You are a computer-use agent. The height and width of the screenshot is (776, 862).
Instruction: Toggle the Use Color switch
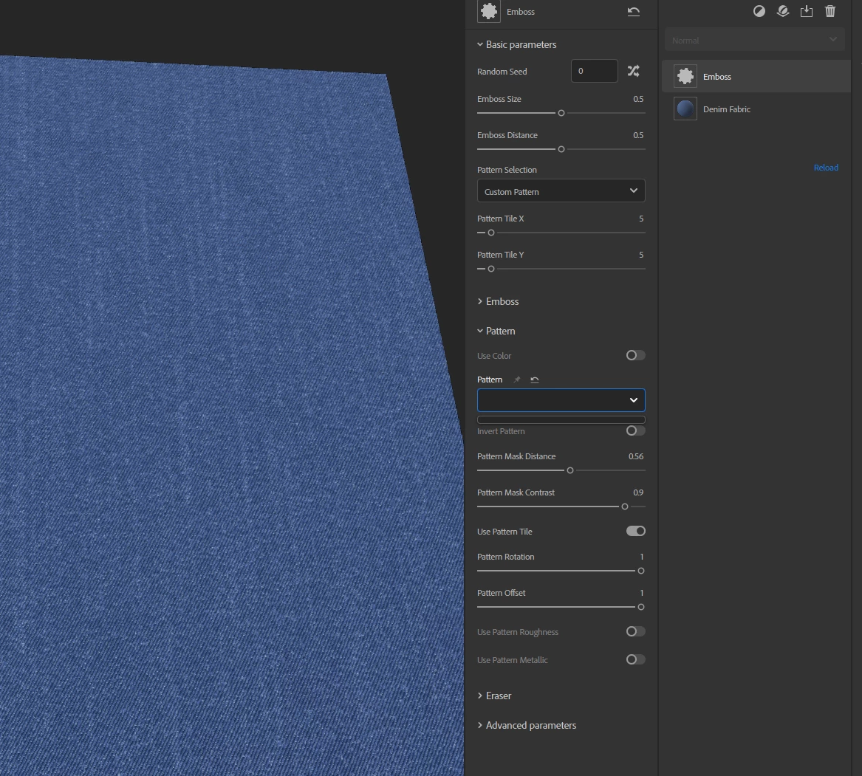pos(635,356)
